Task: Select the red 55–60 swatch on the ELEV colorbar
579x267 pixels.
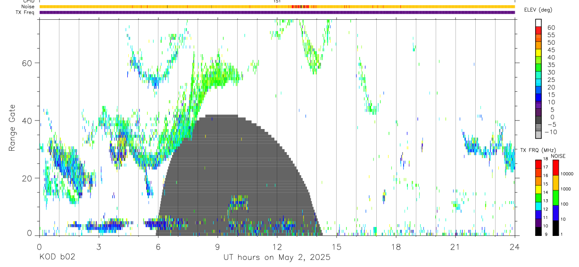Action: coord(538,30)
